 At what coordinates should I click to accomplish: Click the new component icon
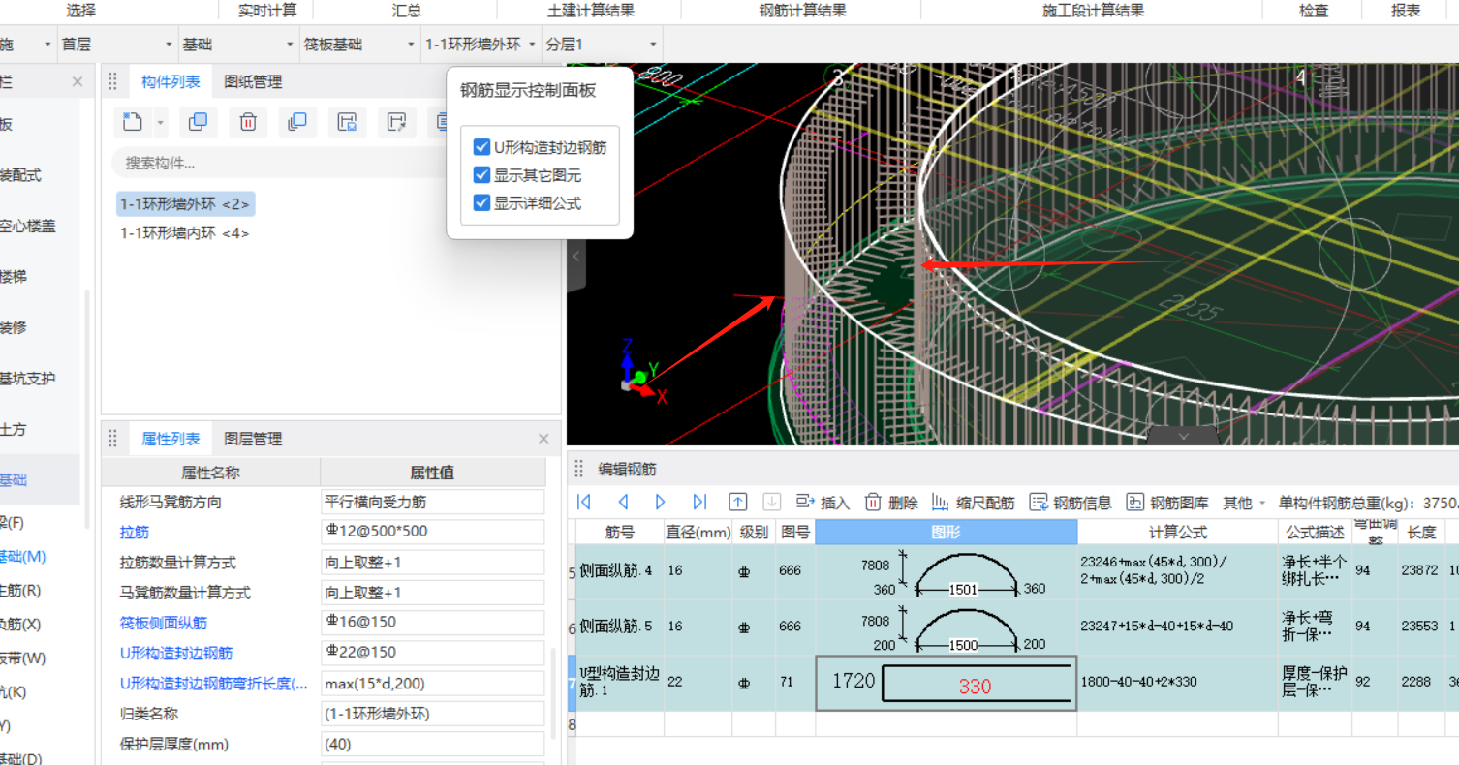[133, 122]
